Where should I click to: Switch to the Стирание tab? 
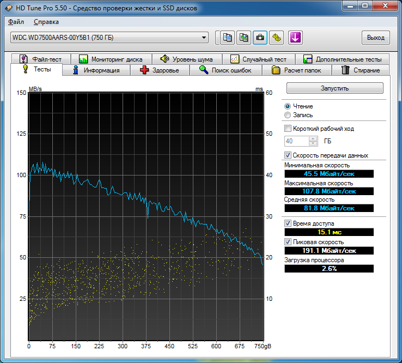click(361, 70)
